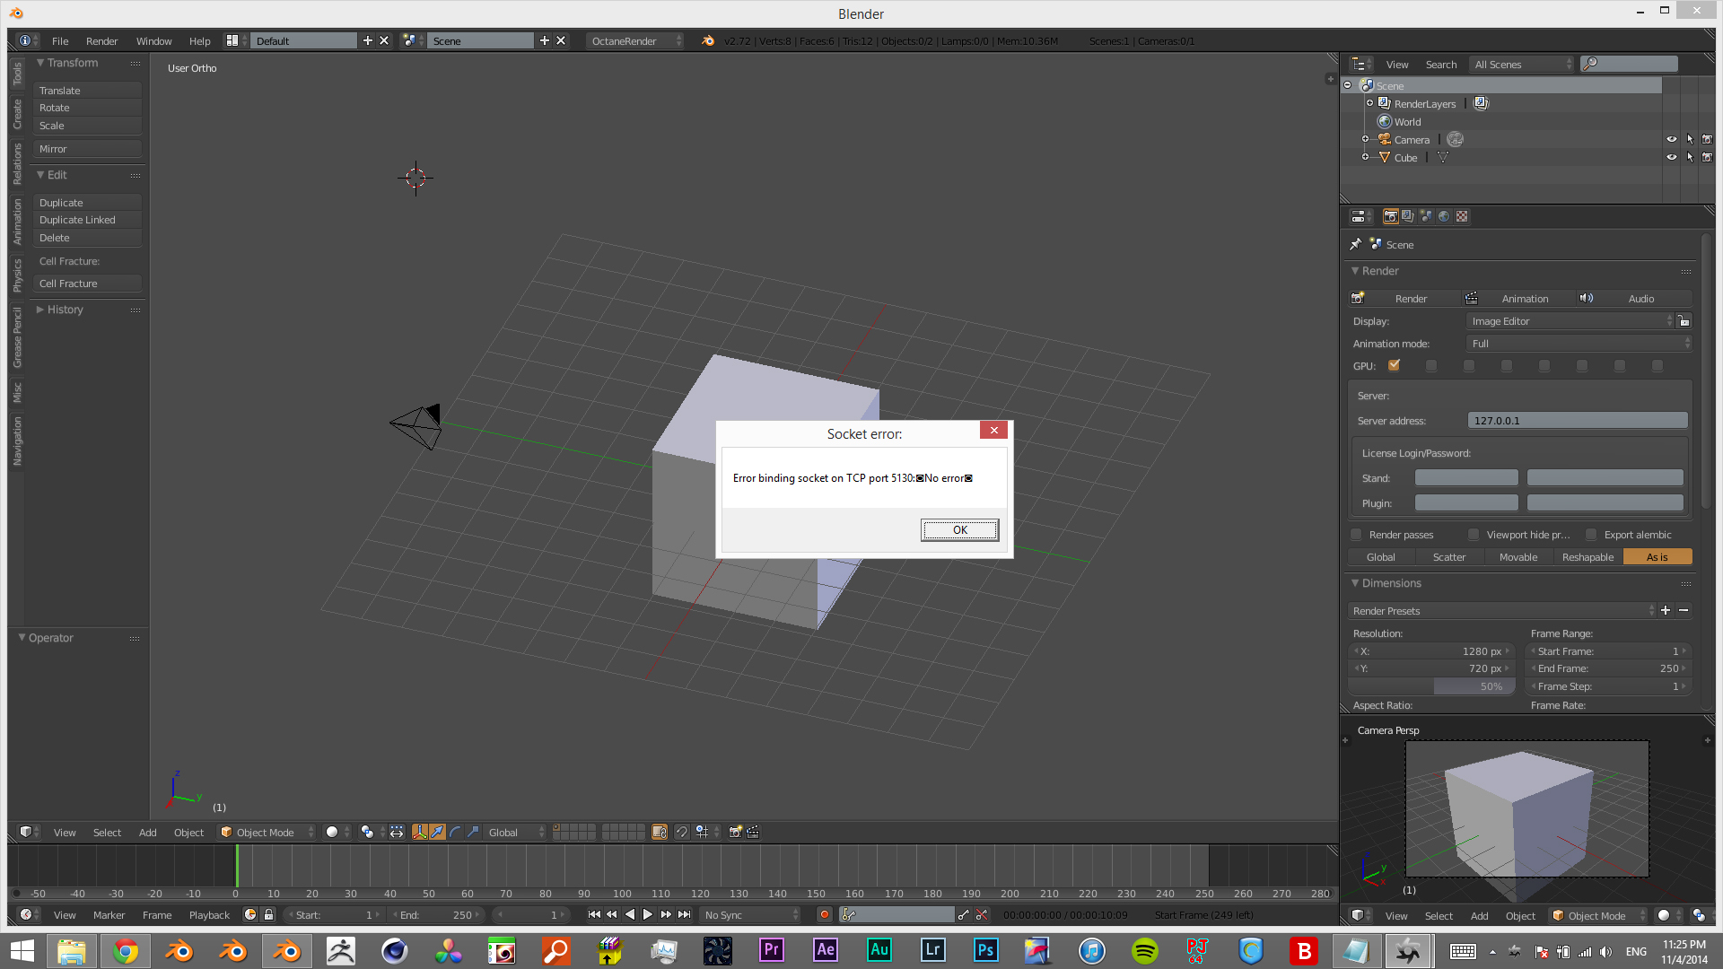The height and width of the screenshot is (969, 1723).
Task: Click the jump to last frame button
Action: coord(685,914)
